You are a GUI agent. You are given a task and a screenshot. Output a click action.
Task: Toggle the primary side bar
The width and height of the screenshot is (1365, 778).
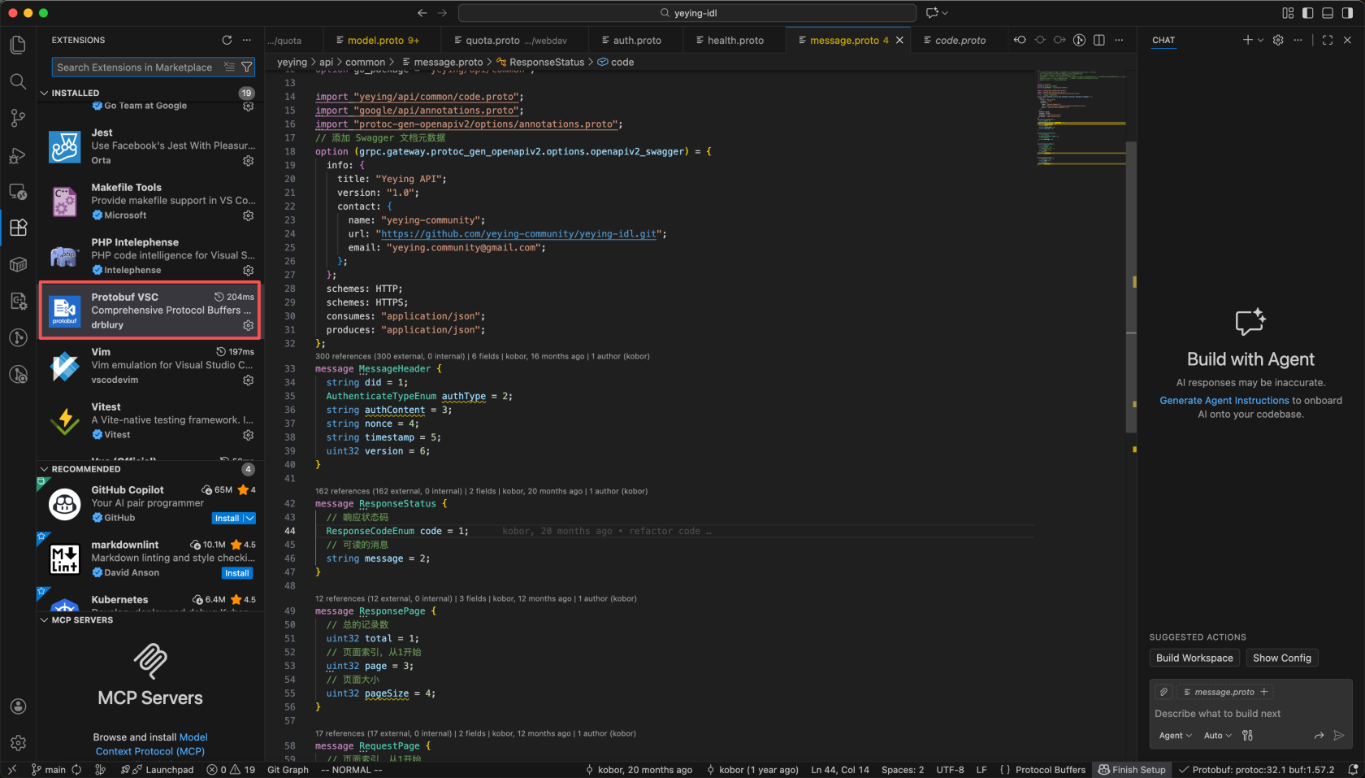point(1307,13)
